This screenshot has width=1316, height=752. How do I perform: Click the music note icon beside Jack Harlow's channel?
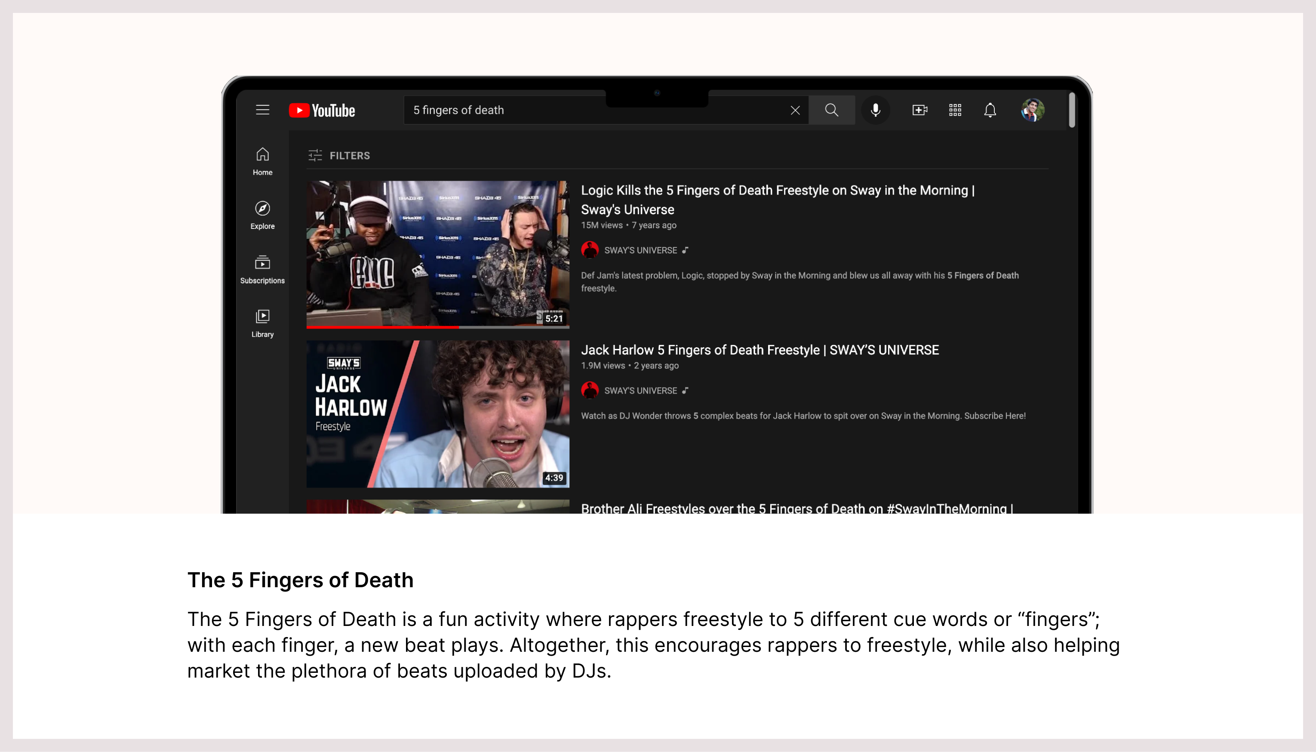pyautogui.click(x=685, y=391)
